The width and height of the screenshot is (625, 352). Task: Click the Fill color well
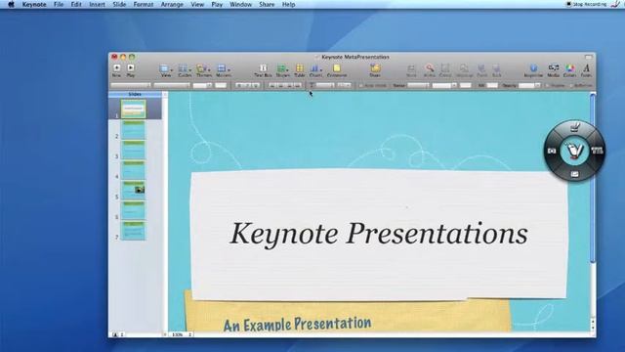point(492,85)
